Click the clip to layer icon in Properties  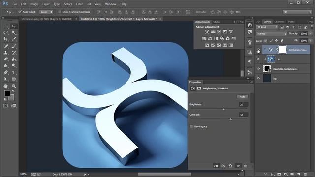216,166
